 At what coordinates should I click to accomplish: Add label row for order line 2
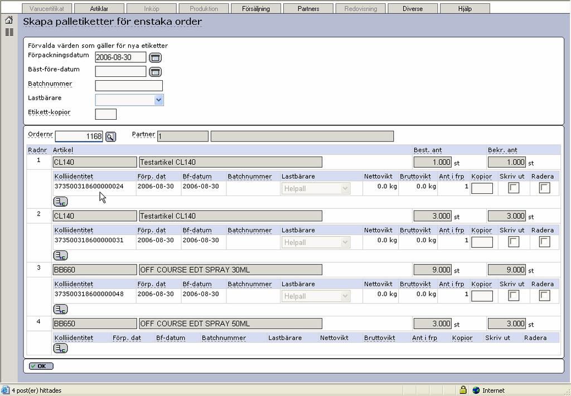(x=60, y=255)
